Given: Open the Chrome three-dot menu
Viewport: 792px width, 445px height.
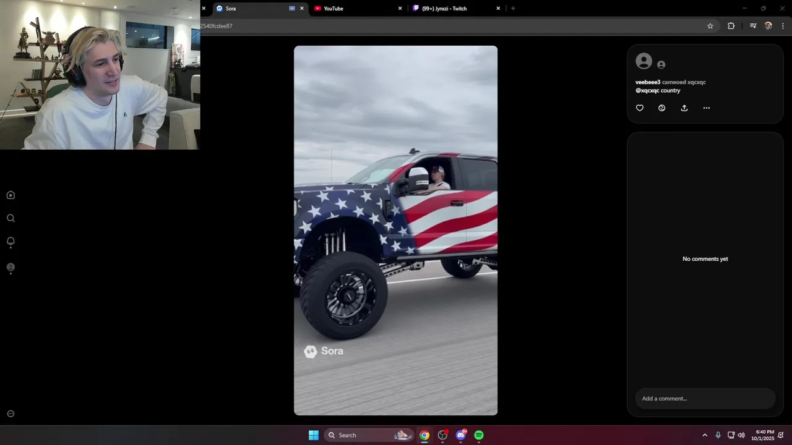Looking at the screenshot, I should pyautogui.click(x=783, y=26).
